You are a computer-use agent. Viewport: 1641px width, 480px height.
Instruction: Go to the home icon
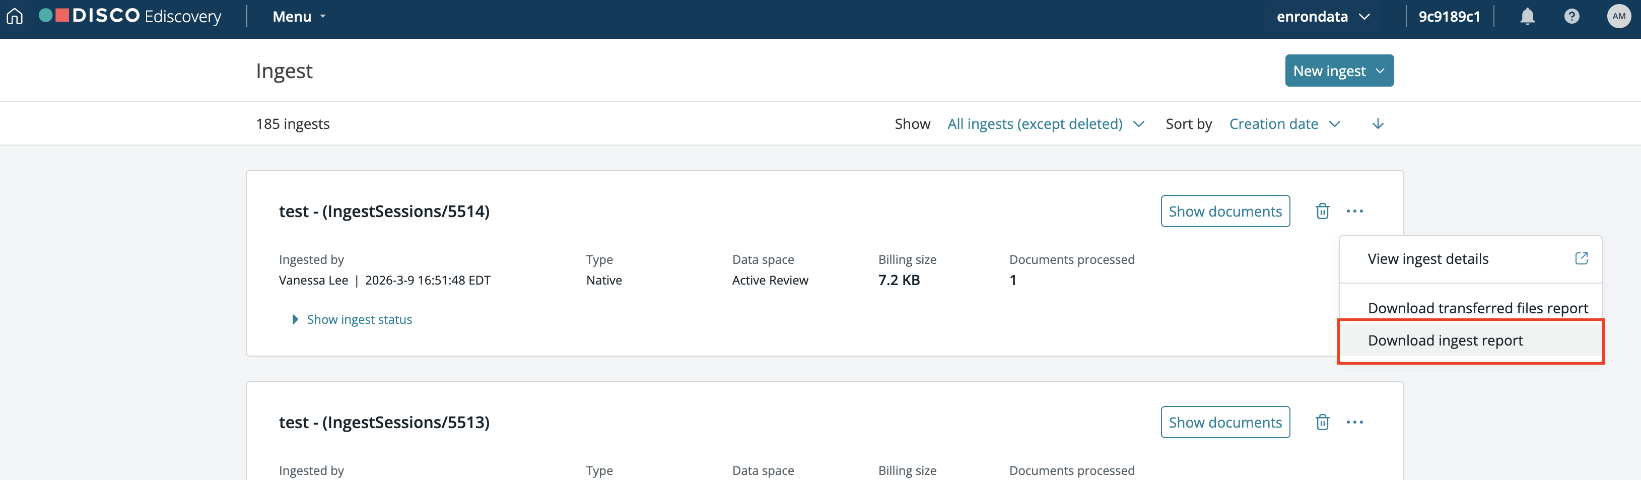tap(15, 16)
